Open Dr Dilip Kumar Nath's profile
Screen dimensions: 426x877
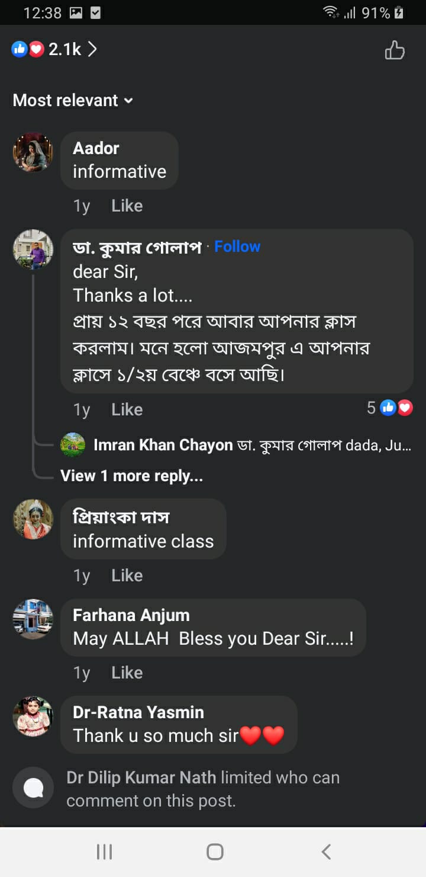(x=141, y=777)
